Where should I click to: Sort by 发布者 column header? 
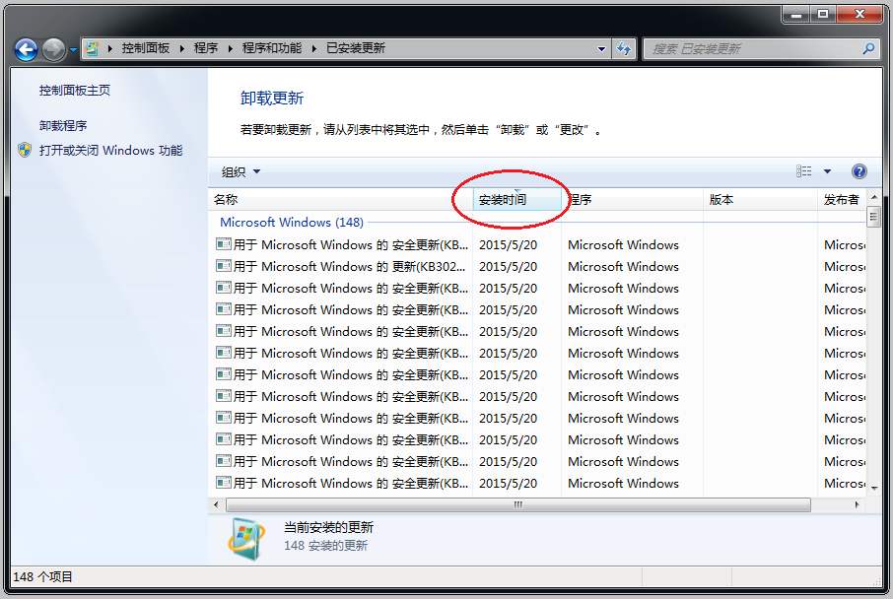pyautogui.click(x=842, y=199)
